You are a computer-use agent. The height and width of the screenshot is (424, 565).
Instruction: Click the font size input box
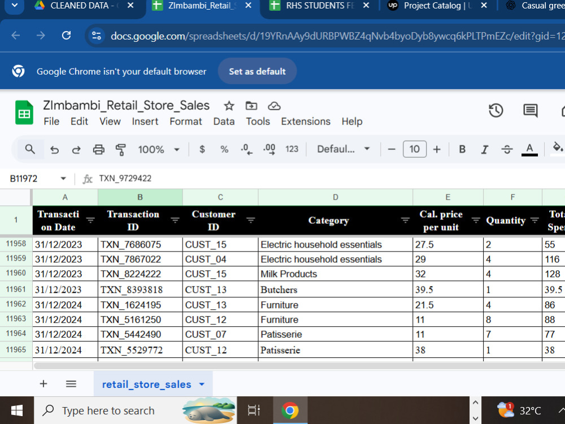click(x=414, y=149)
